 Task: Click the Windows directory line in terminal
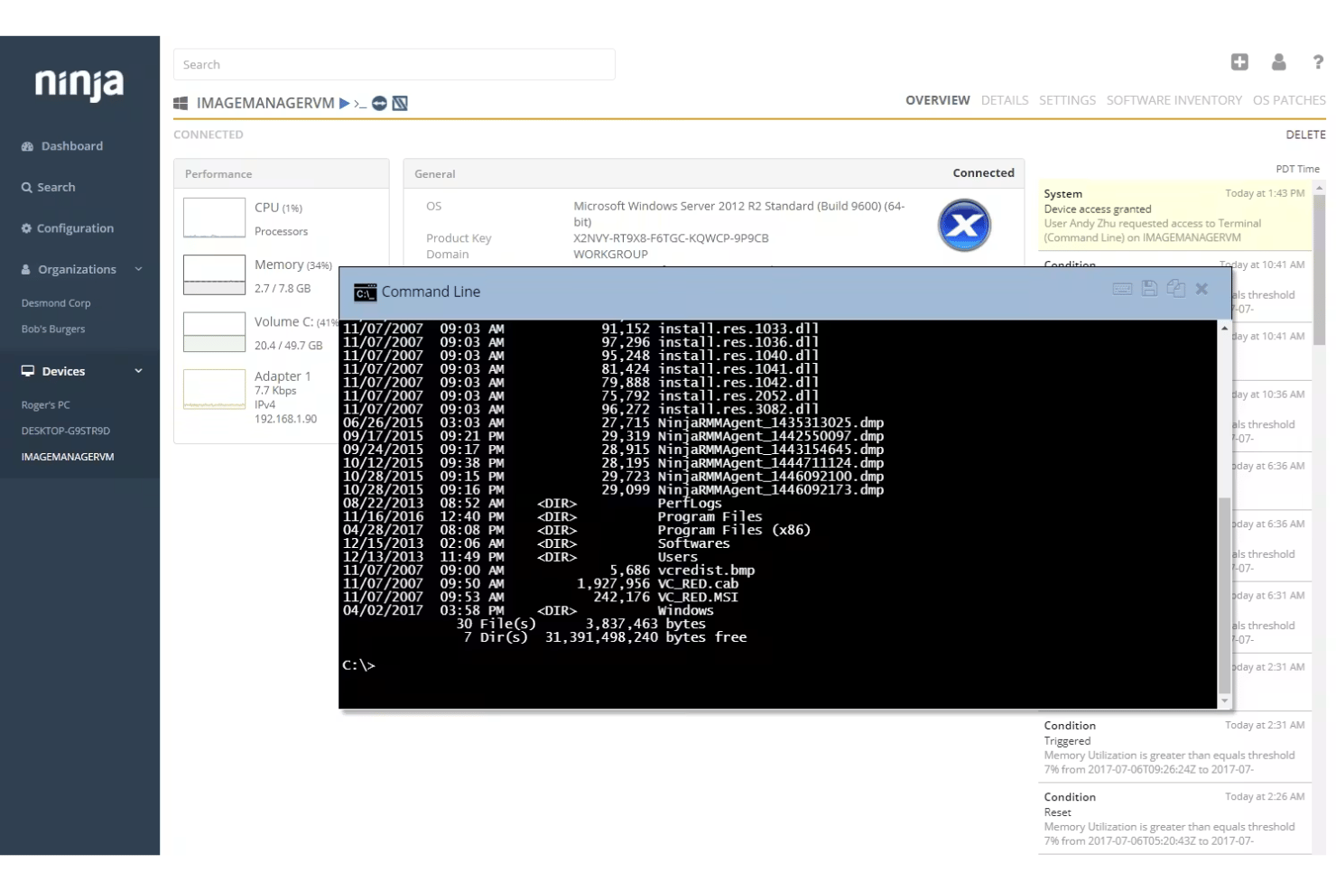tap(528, 611)
